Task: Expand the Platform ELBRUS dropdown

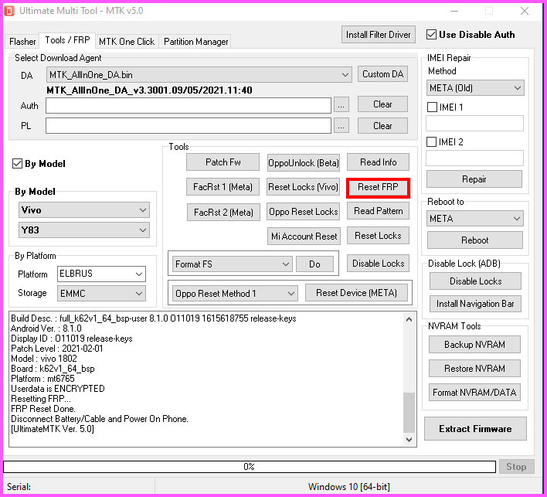Action: [101, 274]
